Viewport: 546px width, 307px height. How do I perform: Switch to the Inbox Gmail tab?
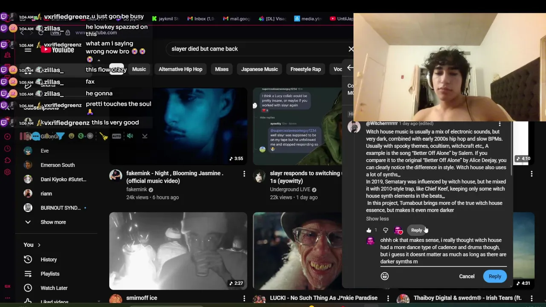[201, 19]
